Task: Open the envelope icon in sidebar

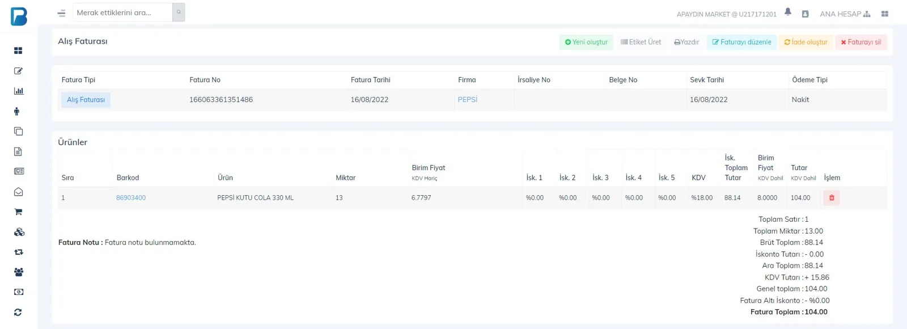Action: [18, 192]
